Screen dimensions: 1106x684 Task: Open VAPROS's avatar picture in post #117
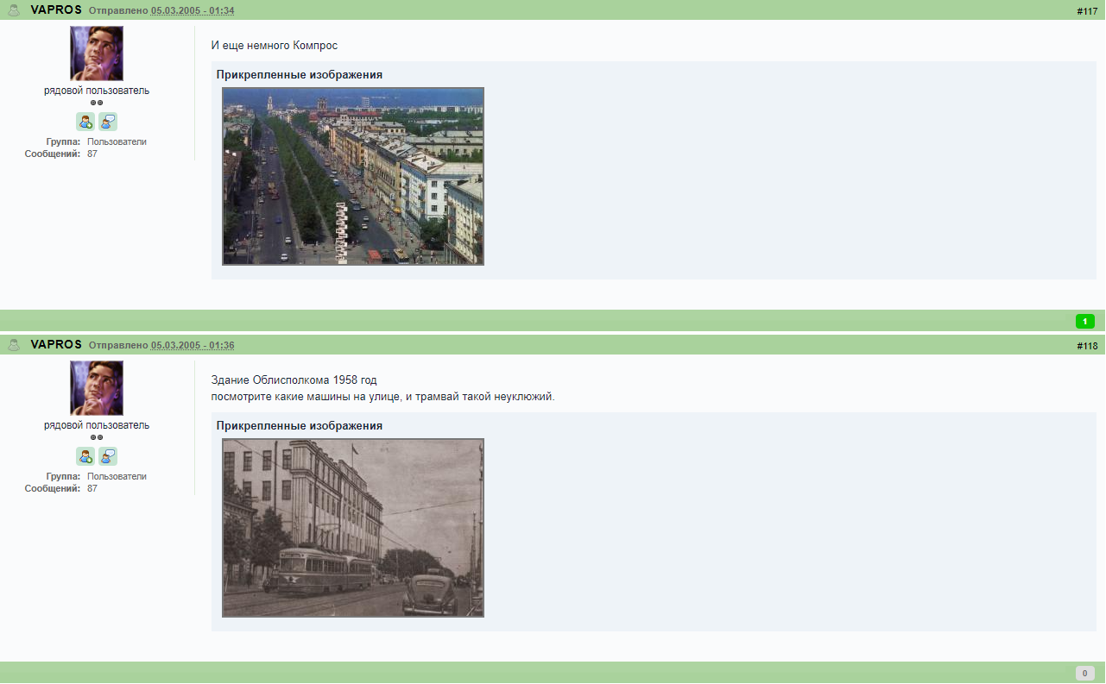(x=97, y=53)
